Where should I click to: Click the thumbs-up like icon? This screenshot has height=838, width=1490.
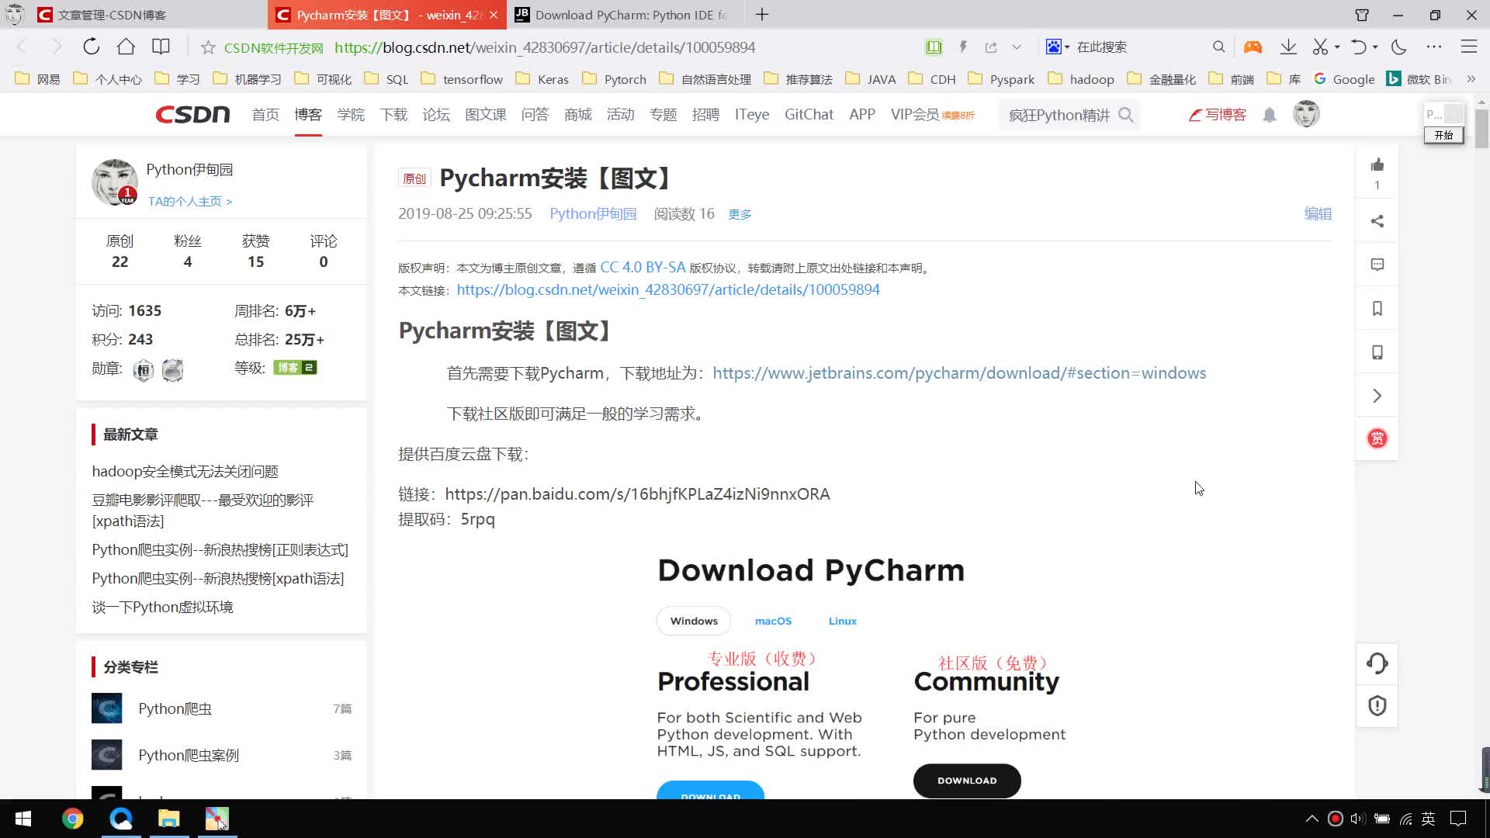(1377, 164)
